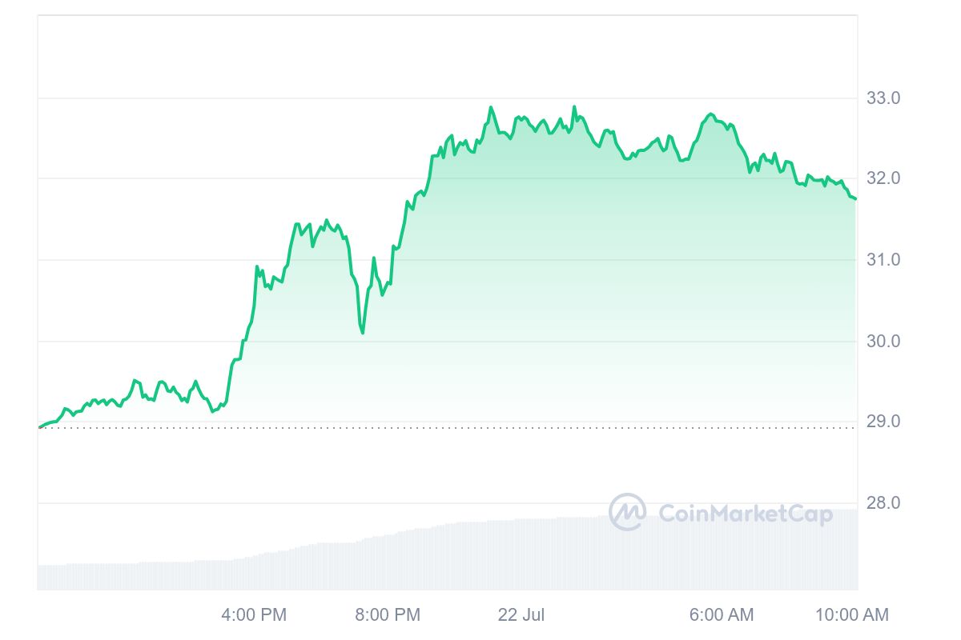Click the sharp dip near 30.1 on chart

[363, 332]
